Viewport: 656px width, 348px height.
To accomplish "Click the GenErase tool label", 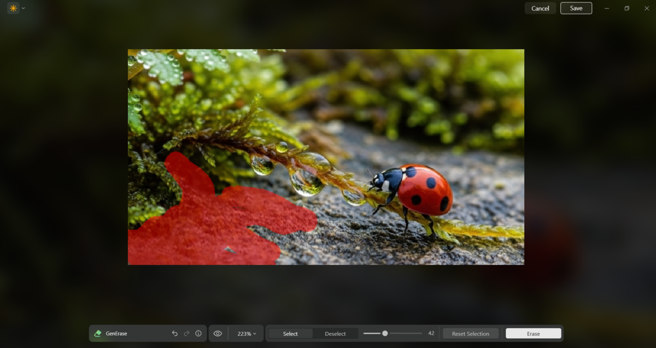I will 116,333.
